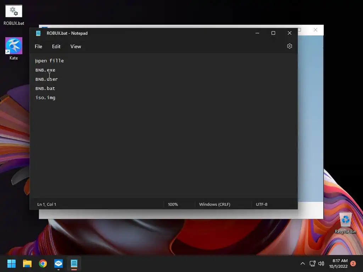The image size is (363, 272).
Task: Click the 100% zoom status entry
Action: (173, 204)
